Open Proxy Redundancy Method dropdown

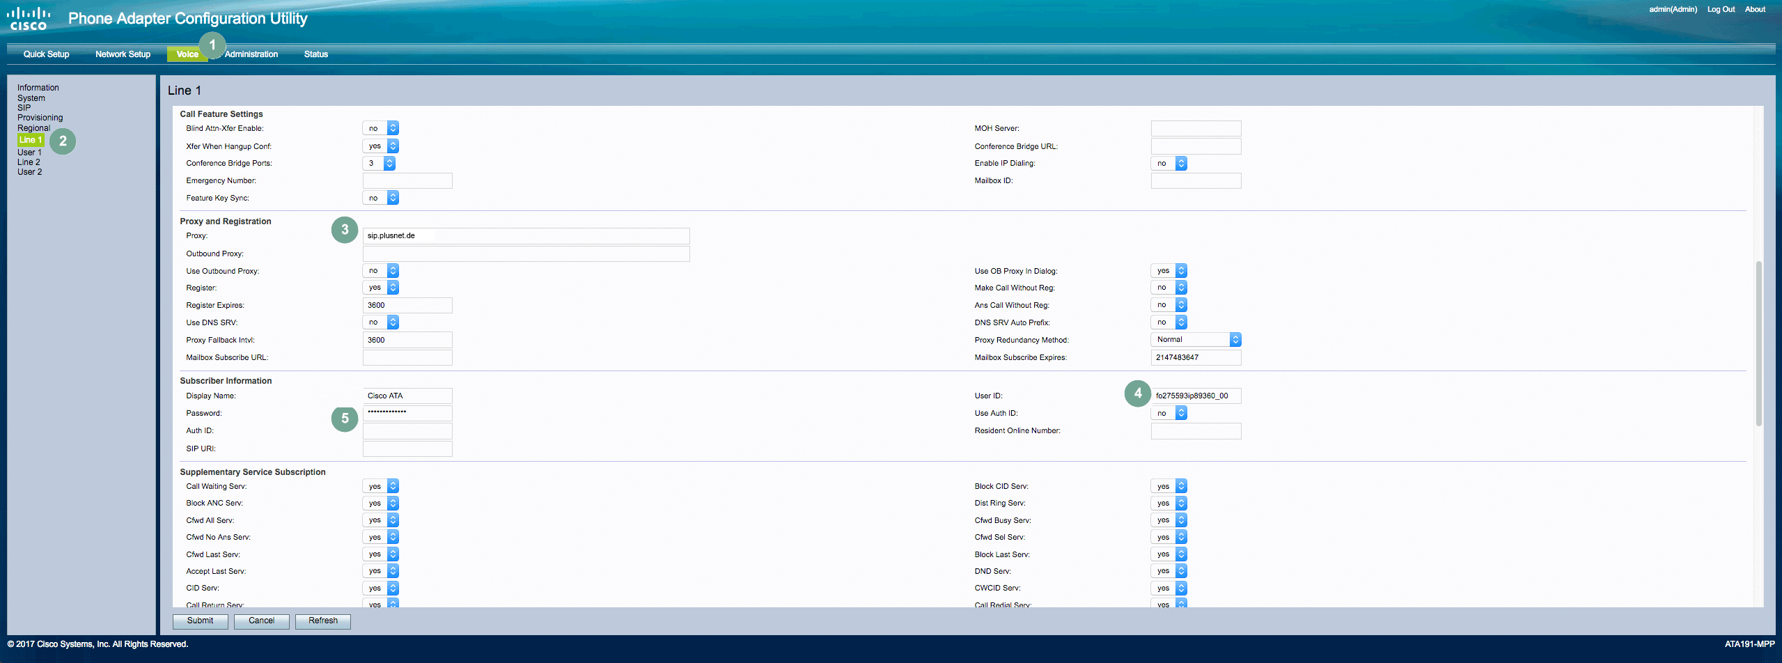pyautogui.click(x=1196, y=340)
